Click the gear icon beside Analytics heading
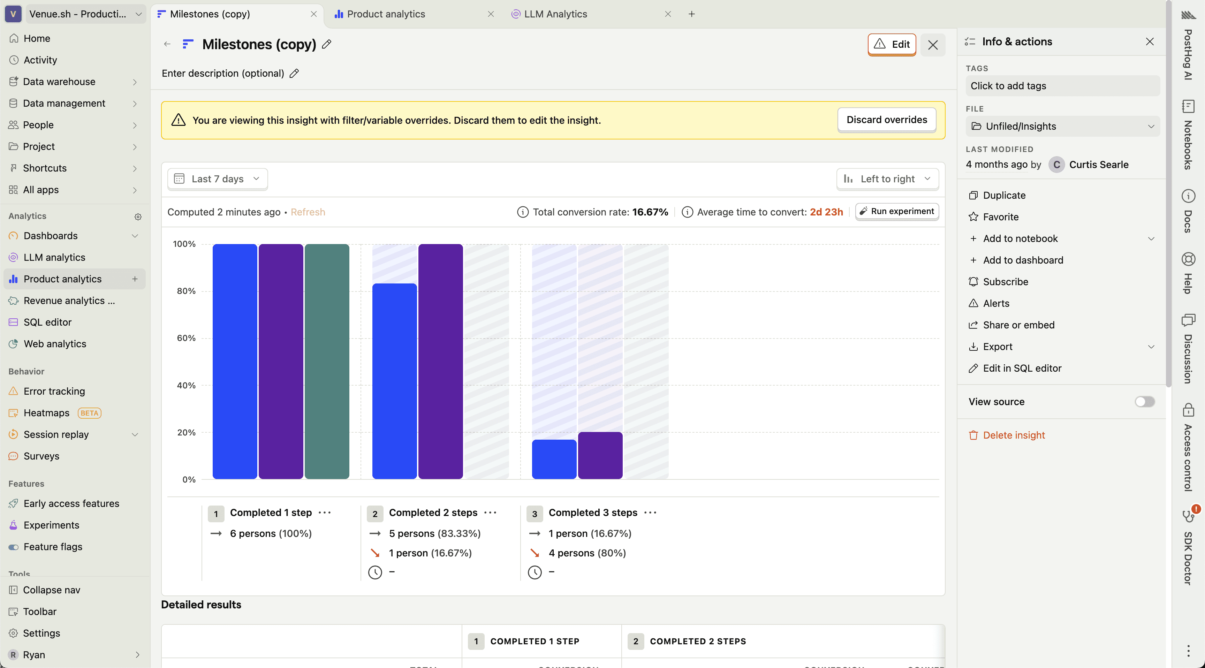 138,217
